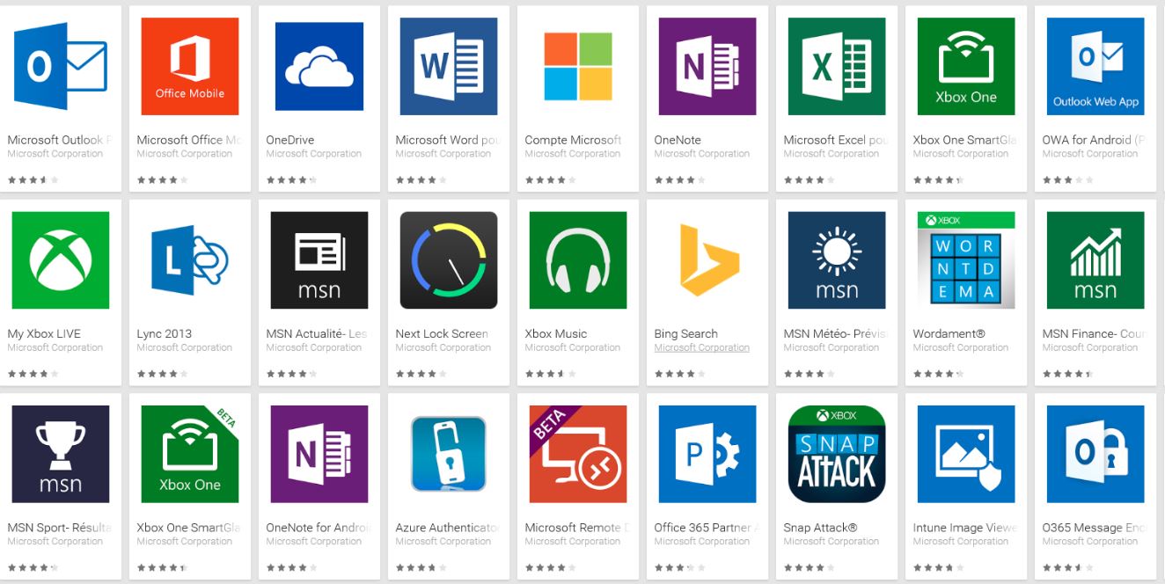Open the 'O365 Message' encryption title
This screenshot has width=1165, height=584.
[x=1095, y=528]
